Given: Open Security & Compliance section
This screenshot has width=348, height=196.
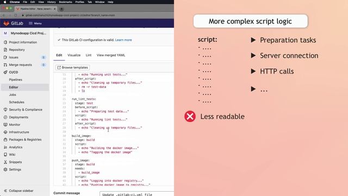Looking at the screenshot, I should (26, 109).
